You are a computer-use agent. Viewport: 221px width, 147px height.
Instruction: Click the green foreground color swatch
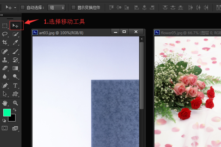point(7,112)
